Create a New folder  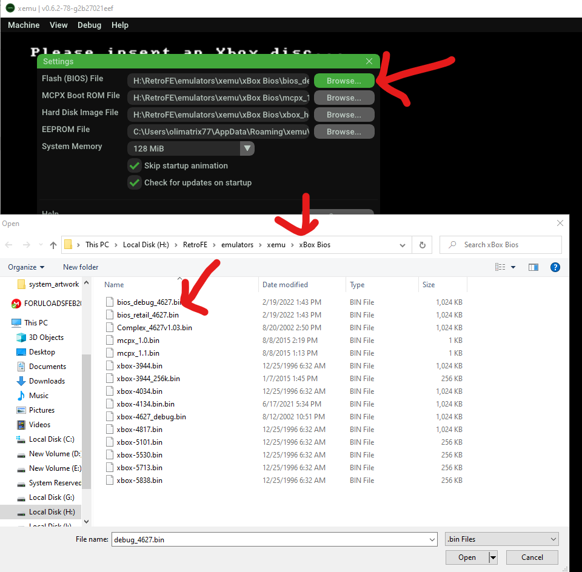pos(81,267)
